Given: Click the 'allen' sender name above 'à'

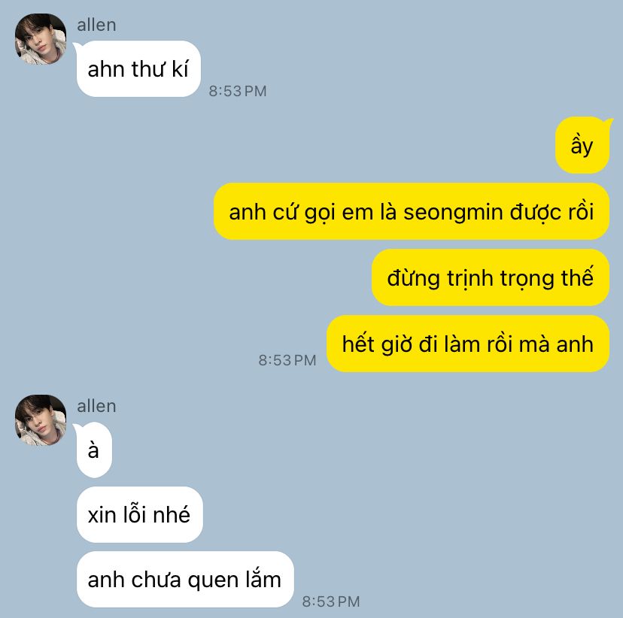Looking at the screenshot, I should (x=96, y=406).
